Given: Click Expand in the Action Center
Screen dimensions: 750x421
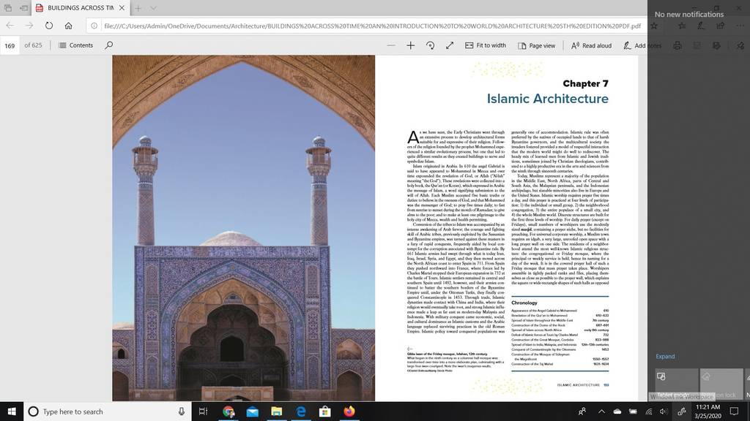Looking at the screenshot, I should 665,357.
